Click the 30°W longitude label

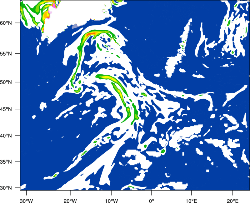26,201
